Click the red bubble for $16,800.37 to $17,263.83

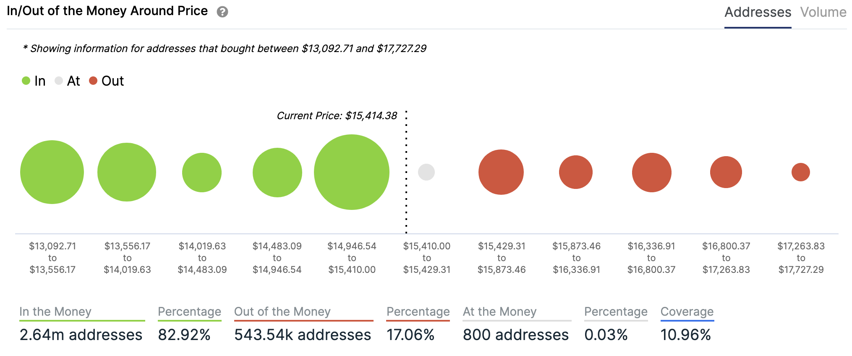726,172
